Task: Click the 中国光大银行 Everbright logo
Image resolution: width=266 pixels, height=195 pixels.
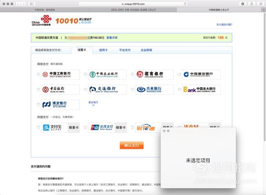Action: pos(201,89)
